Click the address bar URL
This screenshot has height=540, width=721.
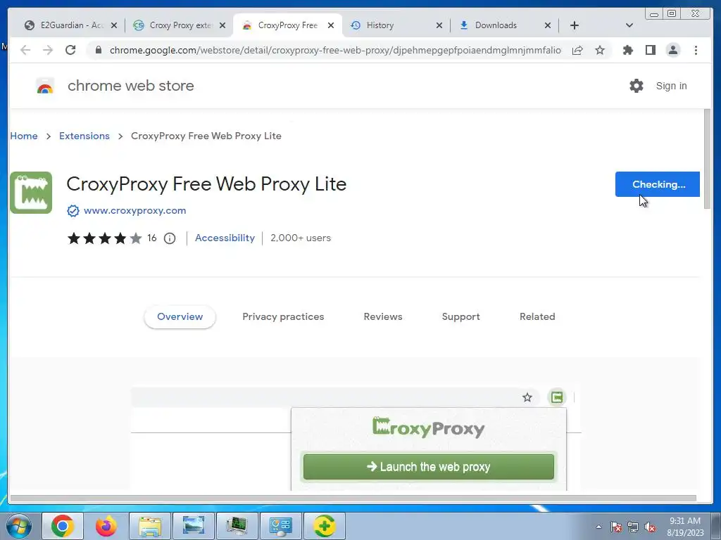coord(335,50)
